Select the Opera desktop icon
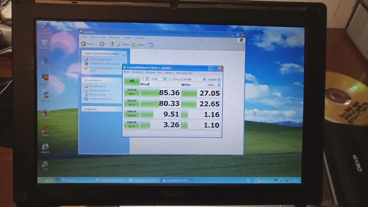 (x=45, y=131)
